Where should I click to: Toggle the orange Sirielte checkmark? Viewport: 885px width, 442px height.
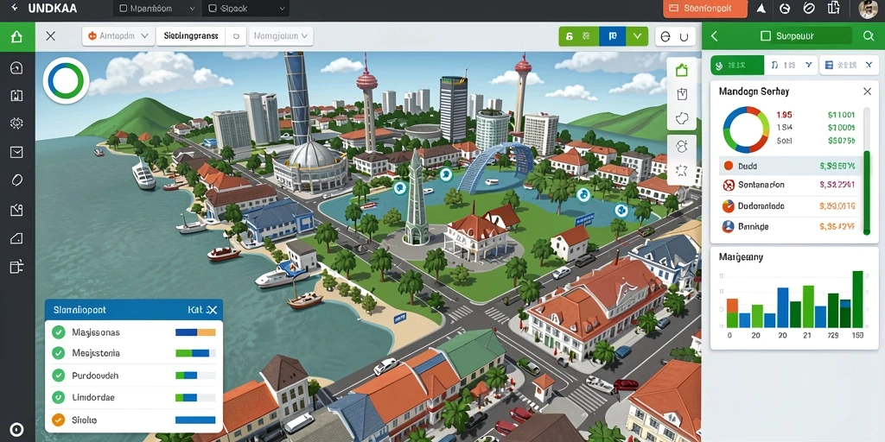tap(58, 420)
